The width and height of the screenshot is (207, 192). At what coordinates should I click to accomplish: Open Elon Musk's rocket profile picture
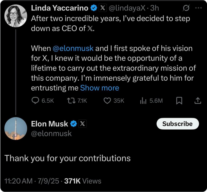[16, 129]
